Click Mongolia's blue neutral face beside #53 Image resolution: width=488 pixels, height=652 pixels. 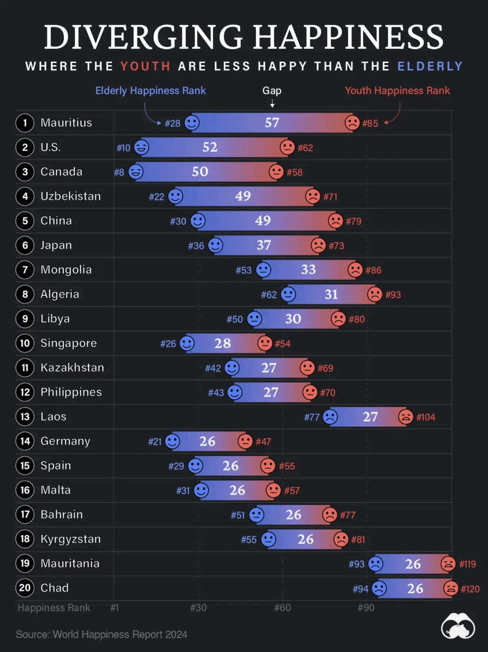pyautogui.click(x=263, y=270)
